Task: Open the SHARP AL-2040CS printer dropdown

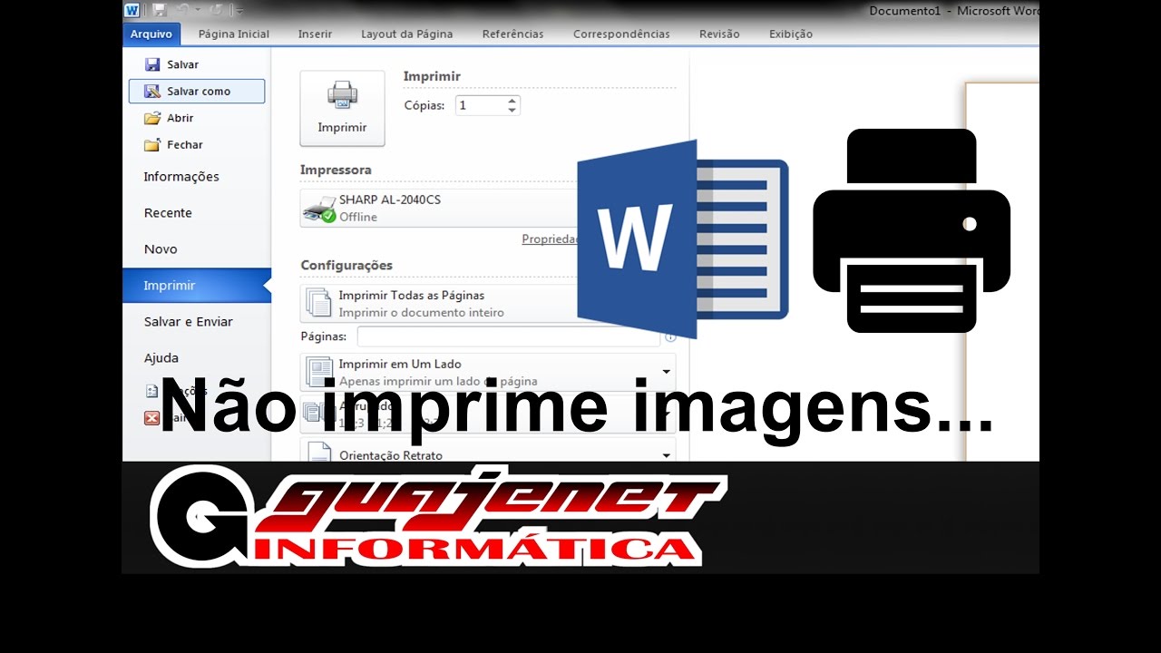Action: point(440,208)
